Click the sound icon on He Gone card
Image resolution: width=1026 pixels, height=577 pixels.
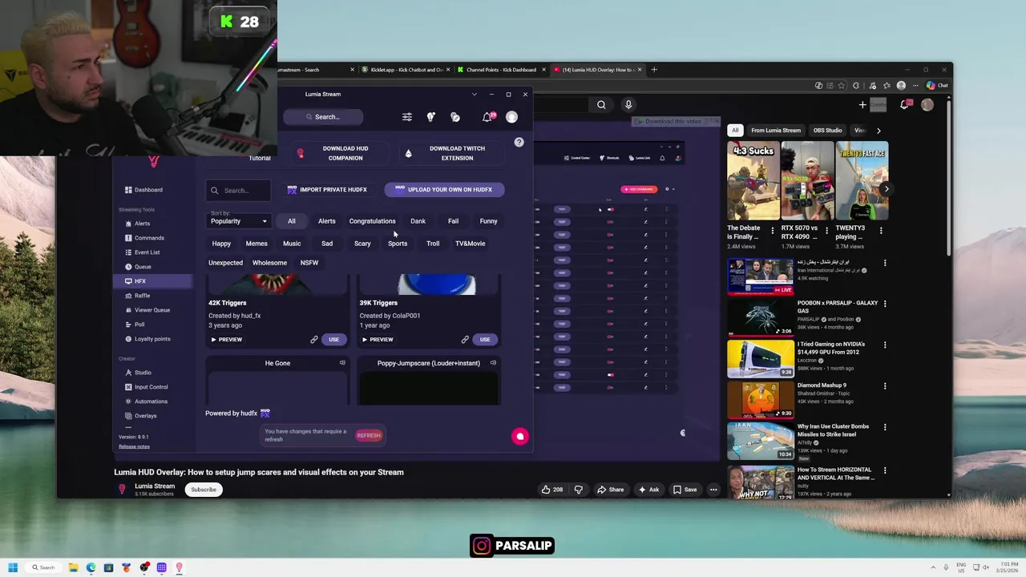coord(342,363)
